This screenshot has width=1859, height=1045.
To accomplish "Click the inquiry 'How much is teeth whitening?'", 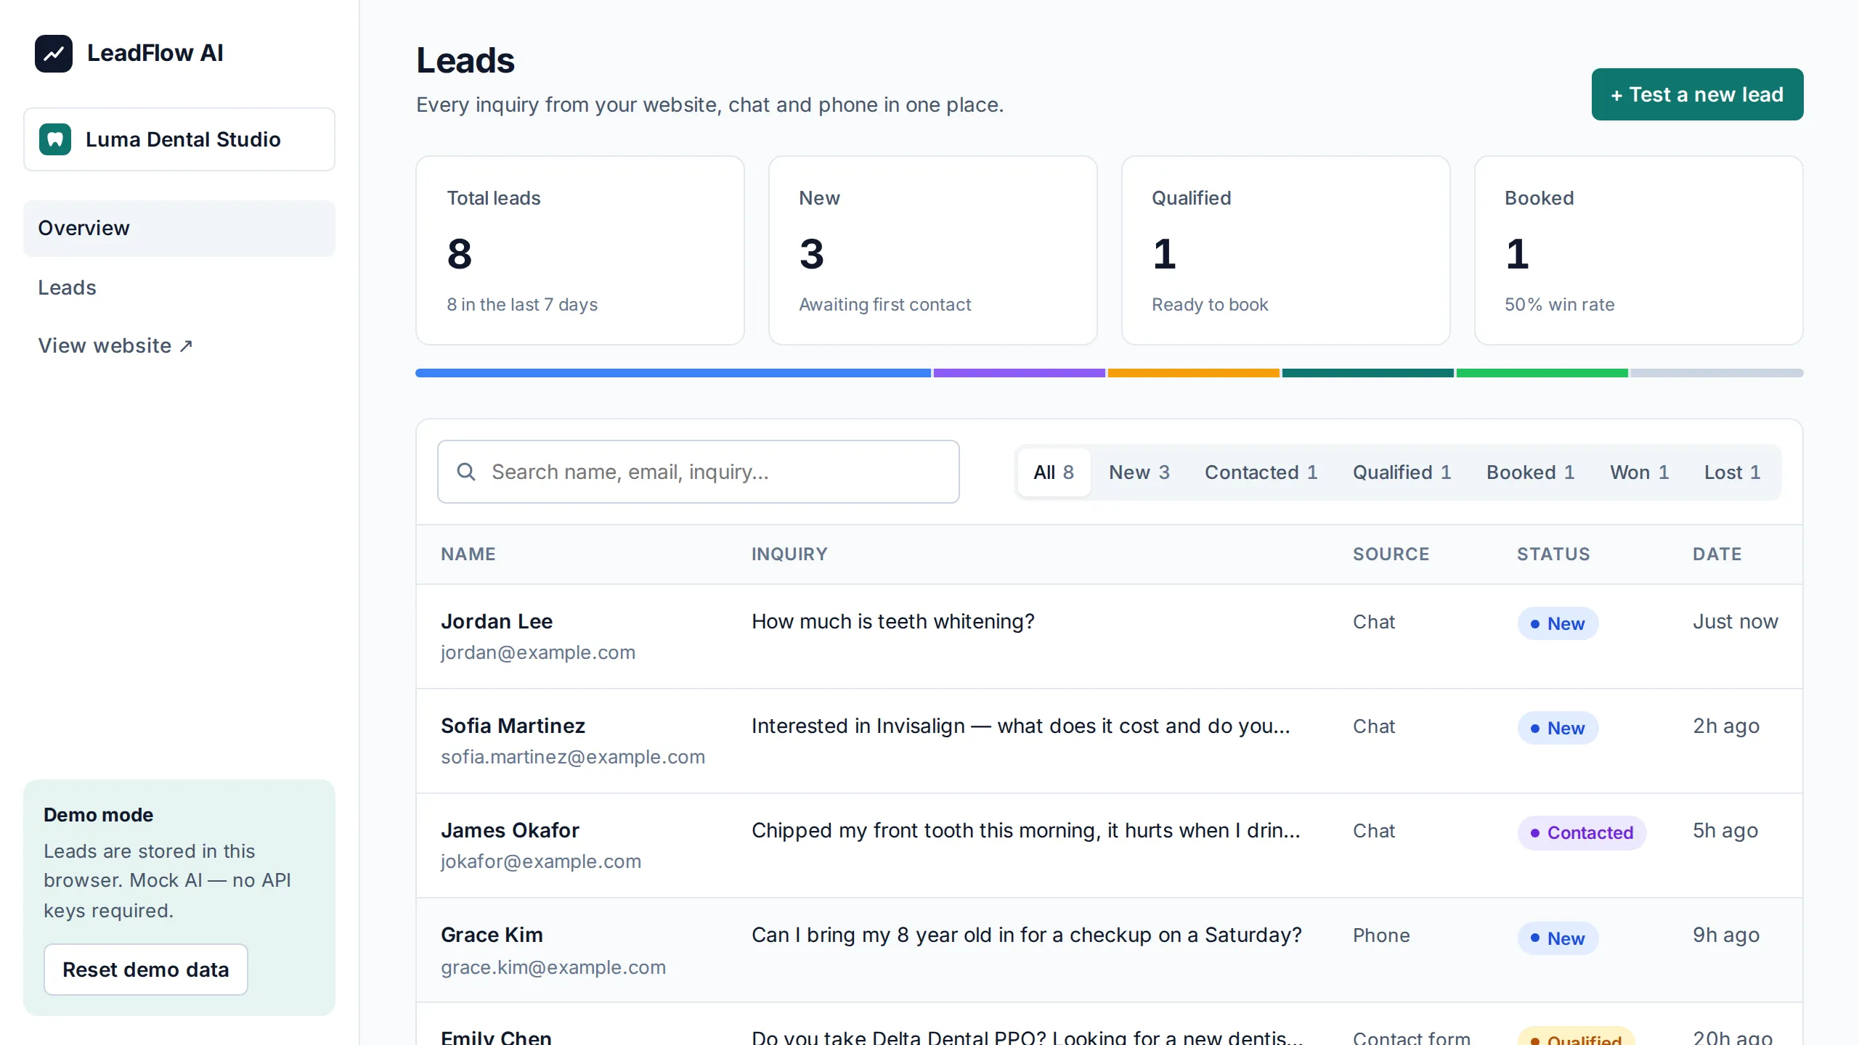I will [893, 621].
